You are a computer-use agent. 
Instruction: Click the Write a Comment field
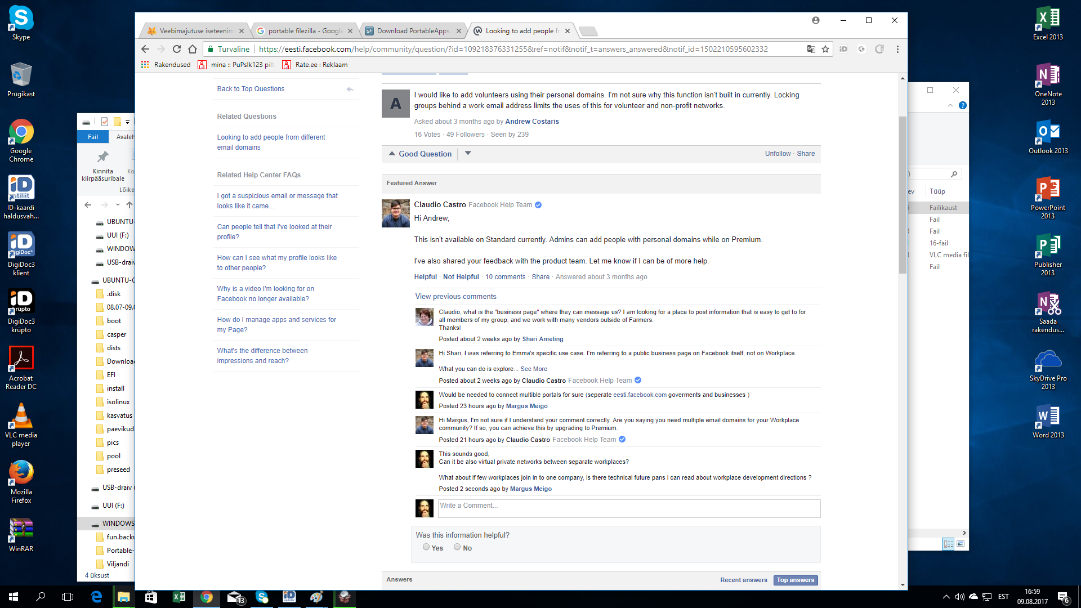coord(628,508)
